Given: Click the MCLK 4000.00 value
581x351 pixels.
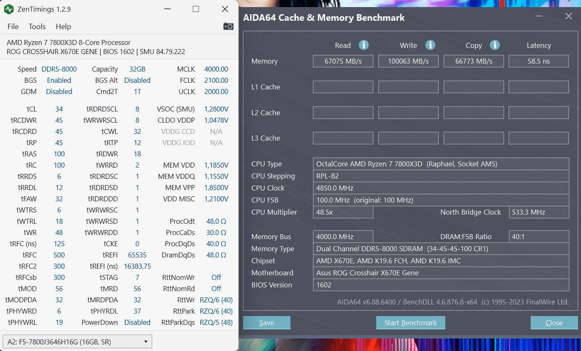Looking at the screenshot, I should click(x=216, y=69).
